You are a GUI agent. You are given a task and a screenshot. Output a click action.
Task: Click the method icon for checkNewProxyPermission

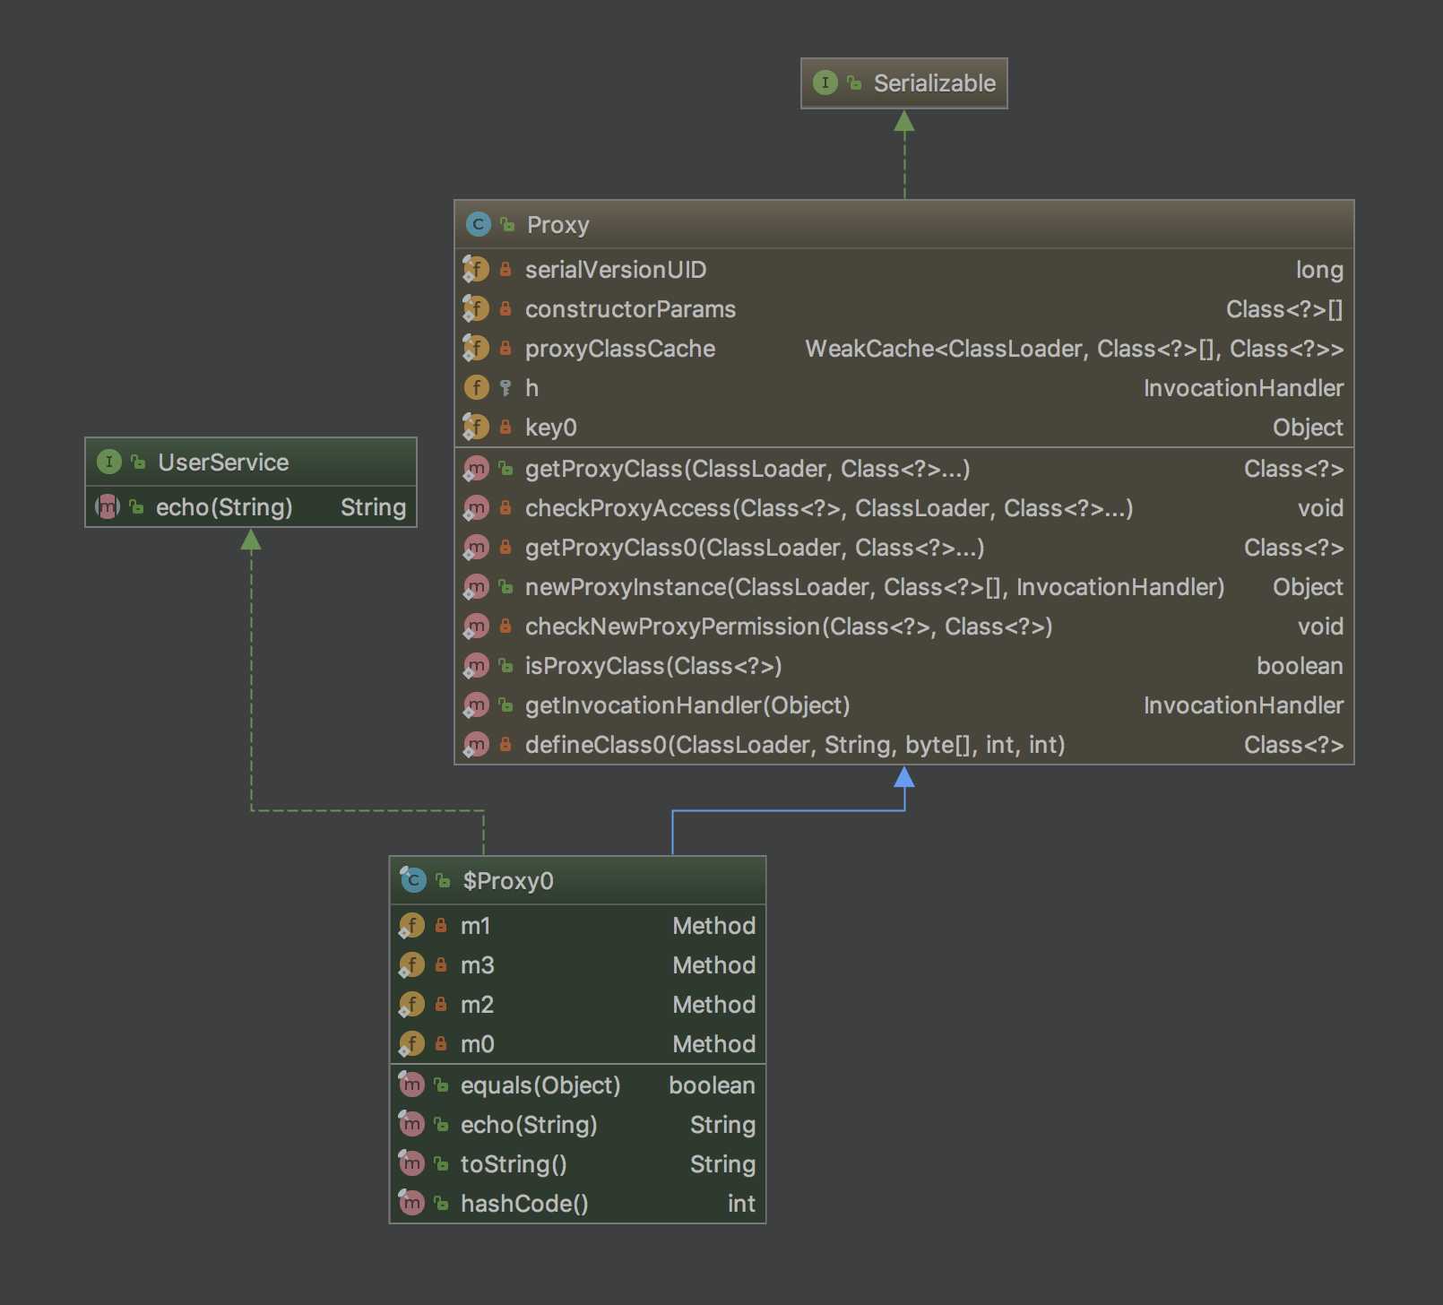[475, 626]
